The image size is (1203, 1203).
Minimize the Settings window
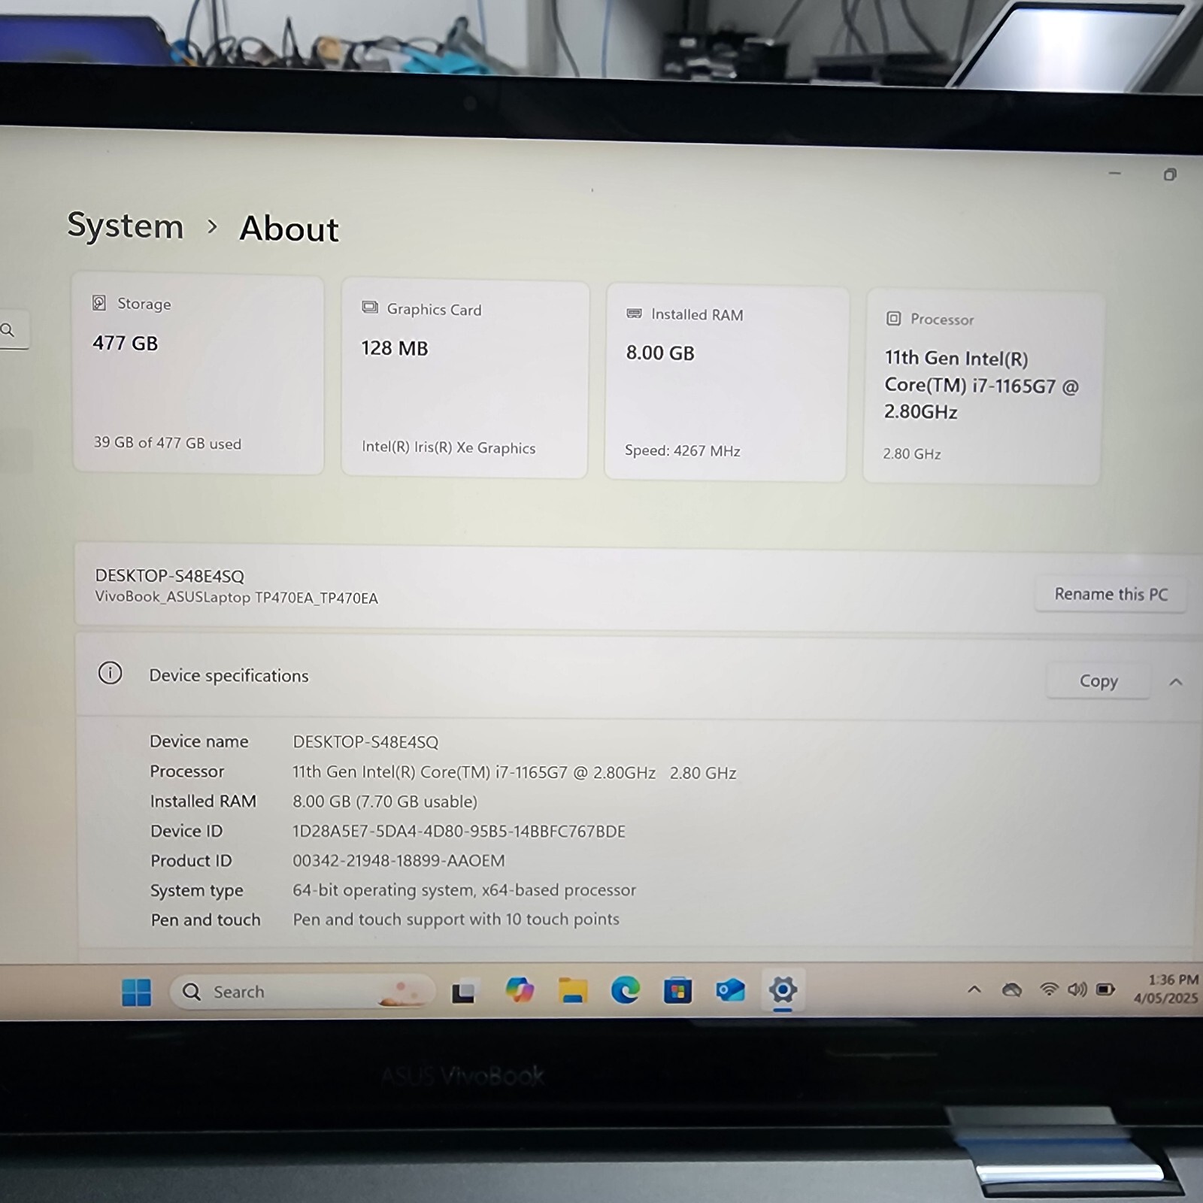1114,173
